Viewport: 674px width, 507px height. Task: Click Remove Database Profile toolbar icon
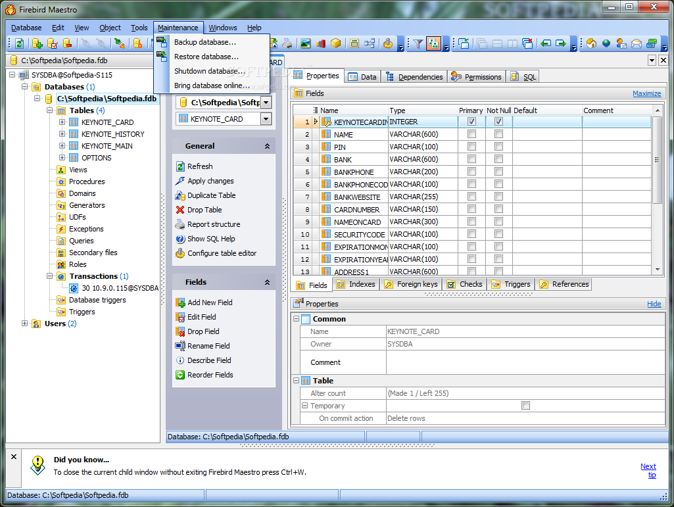(x=67, y=43)
